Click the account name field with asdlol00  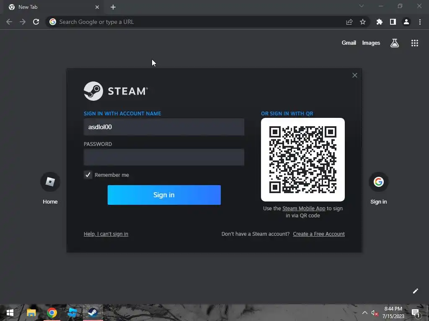164,127
